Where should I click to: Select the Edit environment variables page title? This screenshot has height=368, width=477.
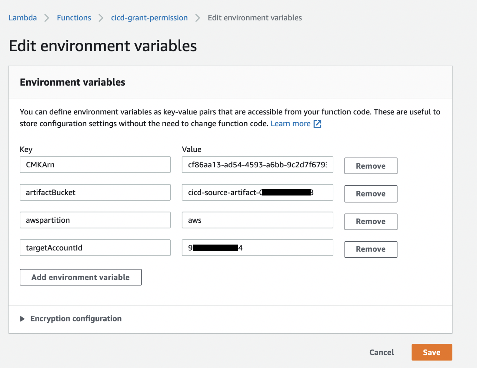pos(103,46)
